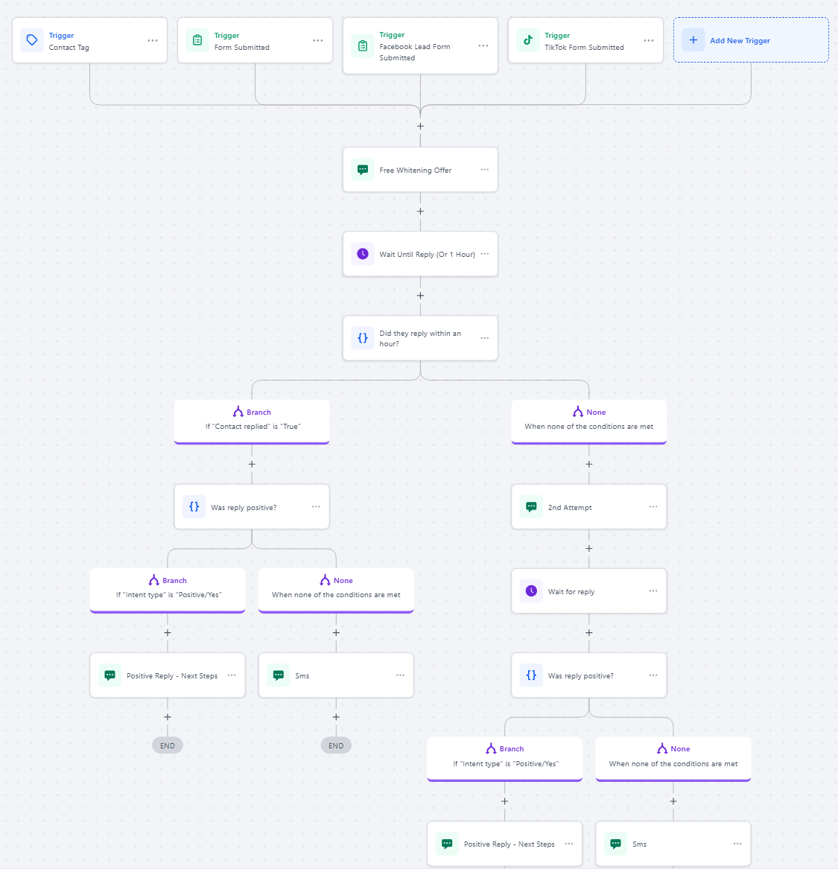Add a step between 2nd Attempt and Wait for reply
The width and height of the screenshot is (838, 869).
click(589, 549)
